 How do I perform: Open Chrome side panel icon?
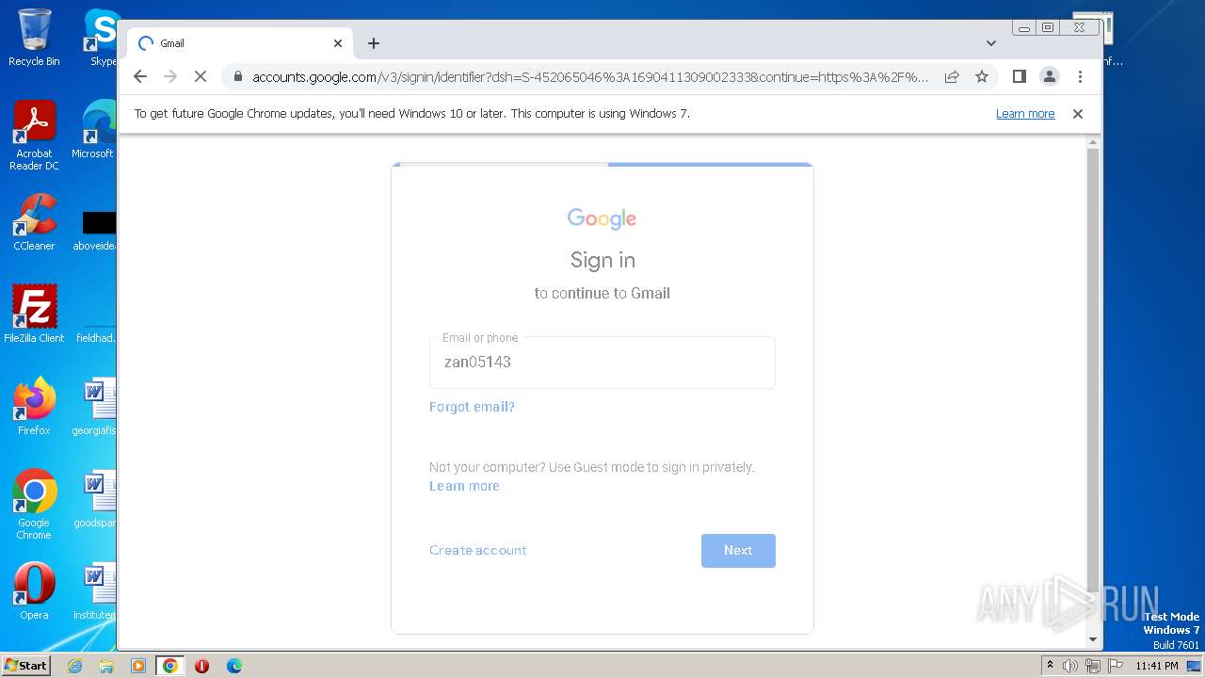coord(1019,76)
